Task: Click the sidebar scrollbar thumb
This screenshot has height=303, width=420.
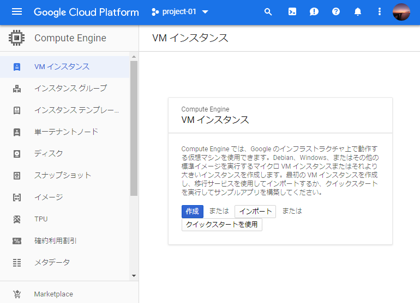Action: point(134,128)
